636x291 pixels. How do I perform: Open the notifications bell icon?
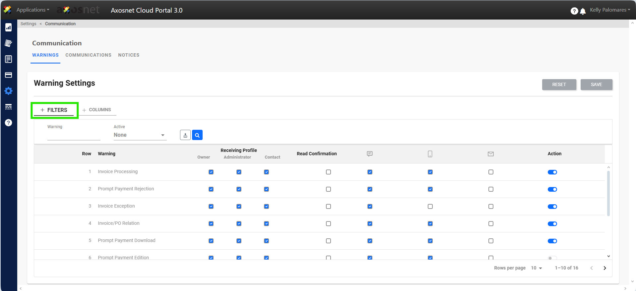tap(583, 11)
